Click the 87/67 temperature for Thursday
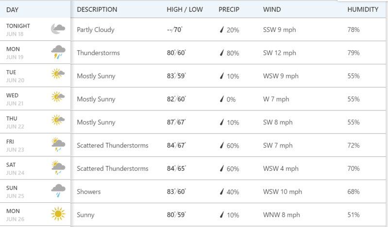The width and height of the screenshot is (388, 227). [x=176, y=122]
